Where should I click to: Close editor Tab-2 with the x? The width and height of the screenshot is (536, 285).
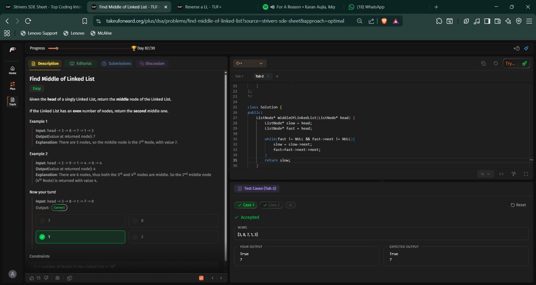pos(268,76)
